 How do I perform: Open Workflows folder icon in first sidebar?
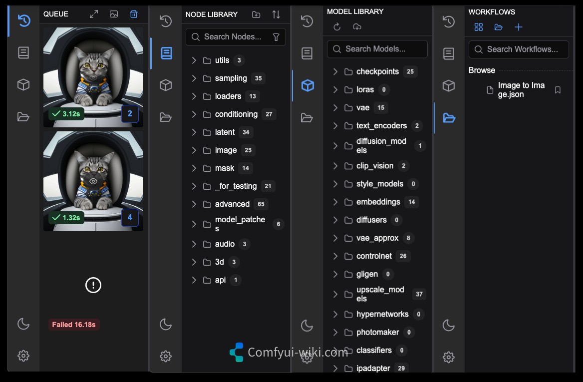tap(23, 117)
